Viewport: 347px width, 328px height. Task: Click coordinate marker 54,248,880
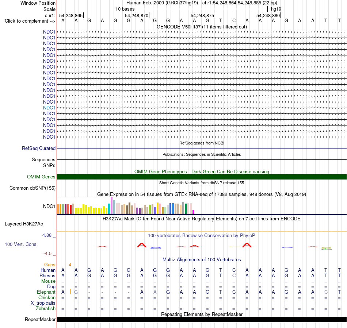[x=268, y=15]
